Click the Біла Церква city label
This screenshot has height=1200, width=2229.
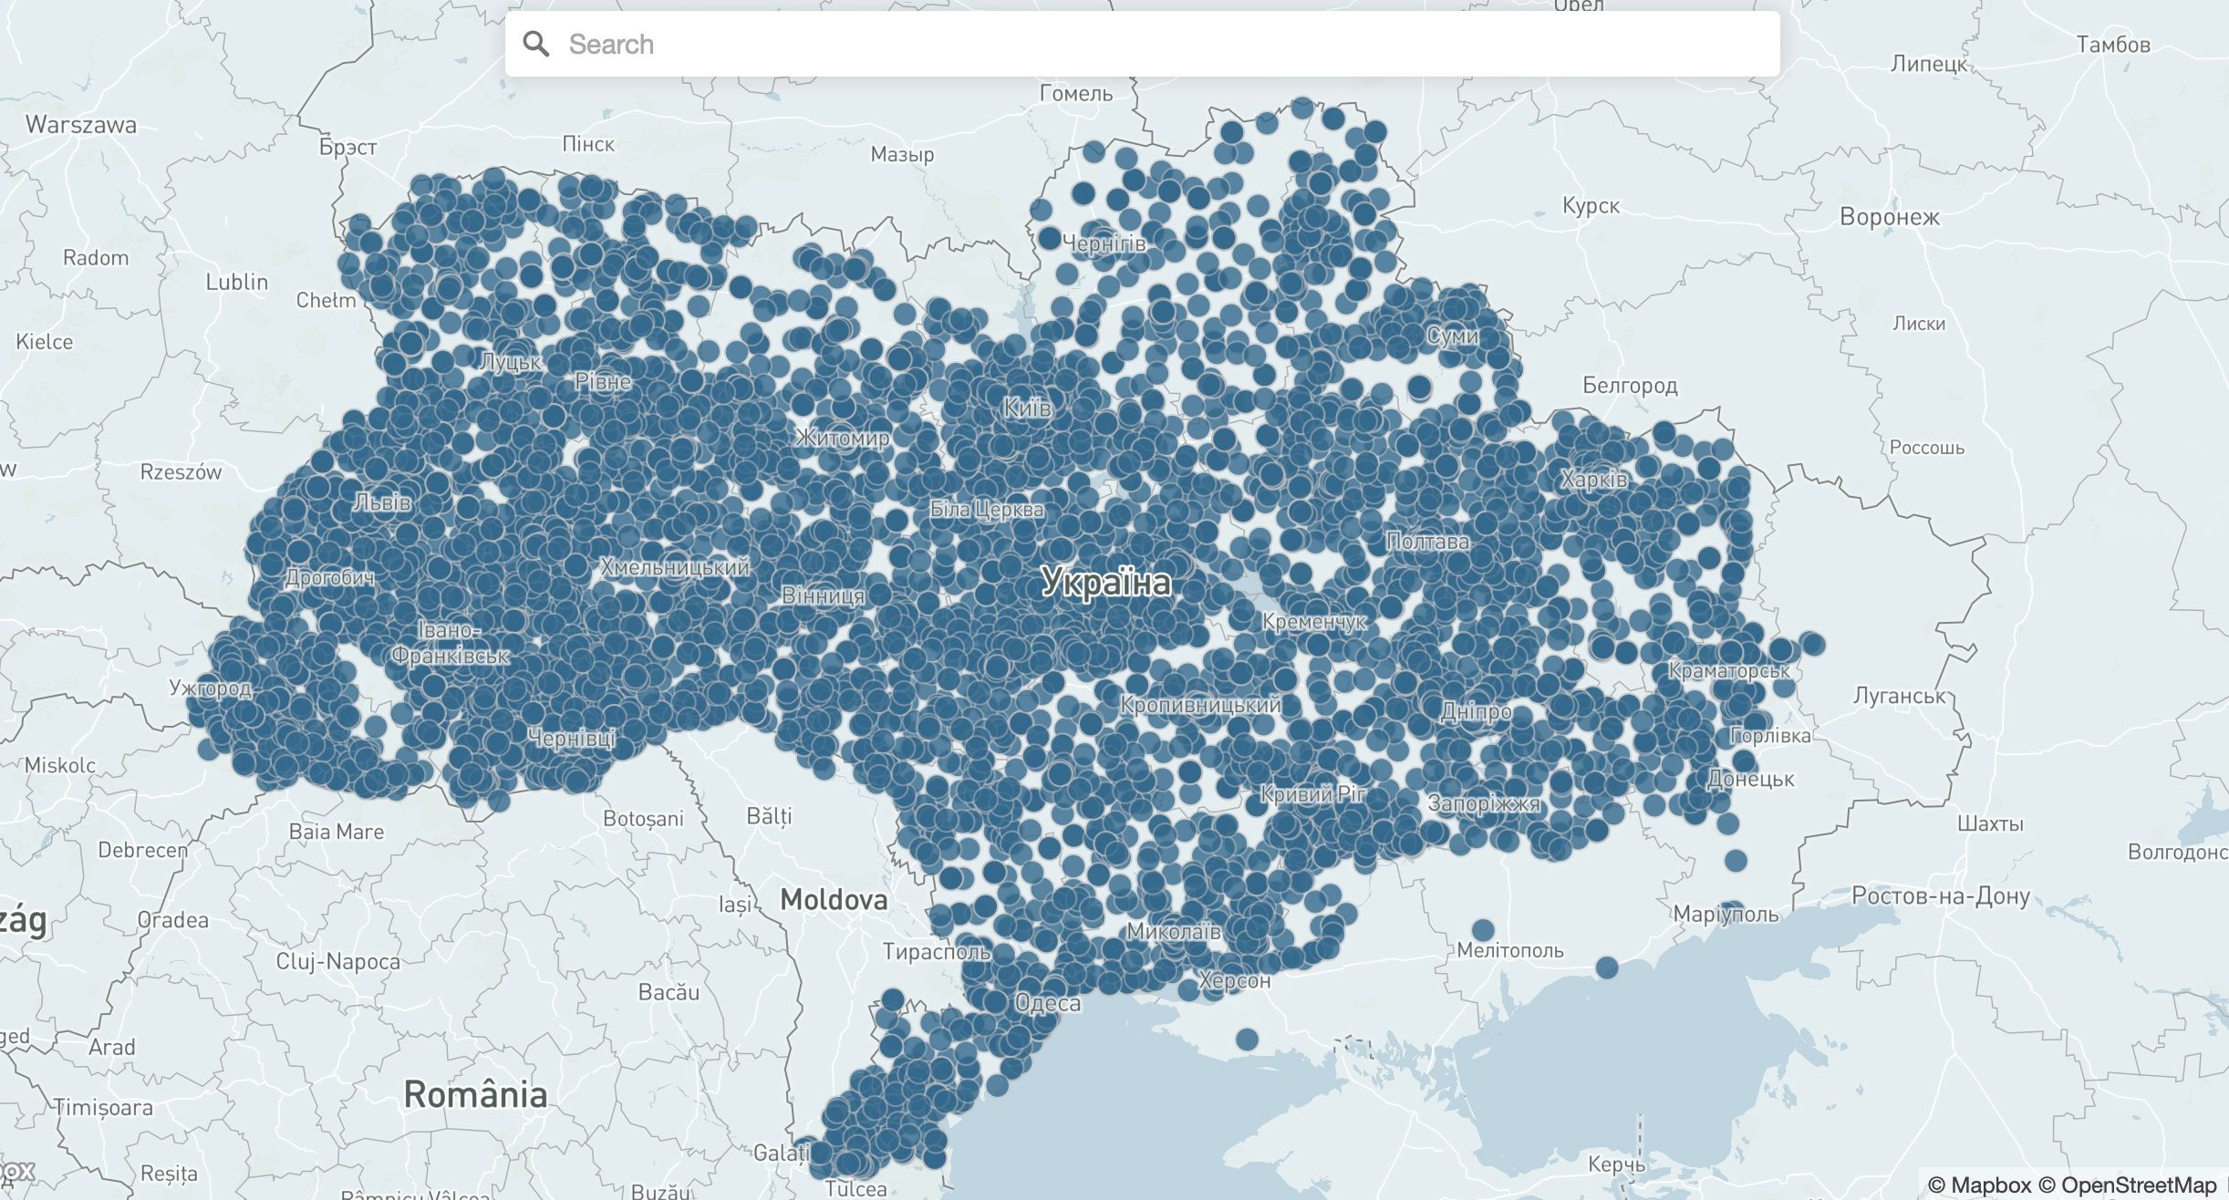click(987, 510)
